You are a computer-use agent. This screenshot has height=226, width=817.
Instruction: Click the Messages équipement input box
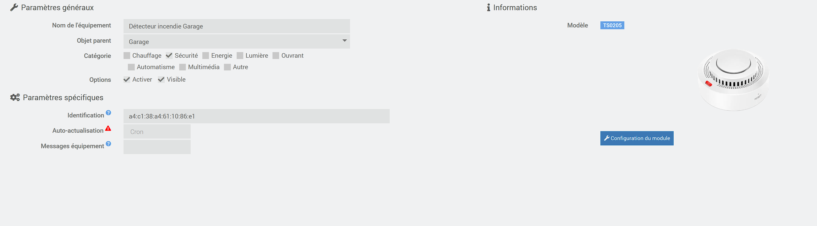click(x=157, y=147)
